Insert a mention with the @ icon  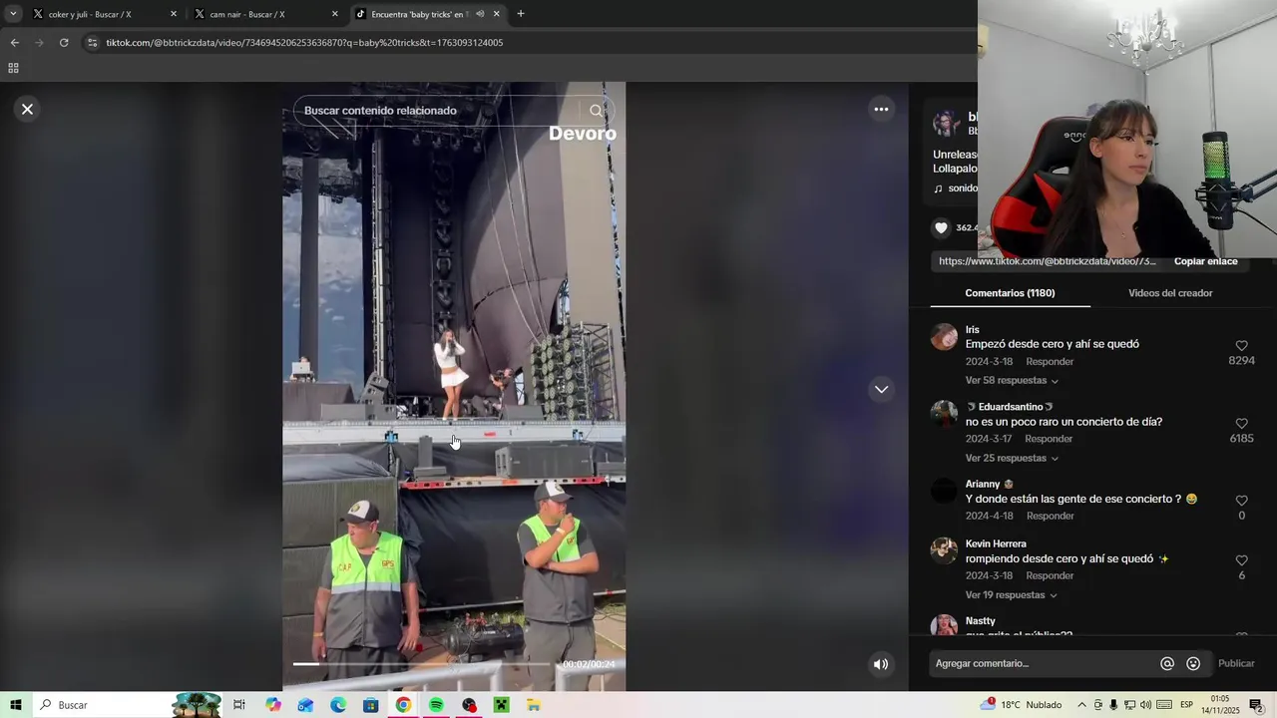point(1167,664)
